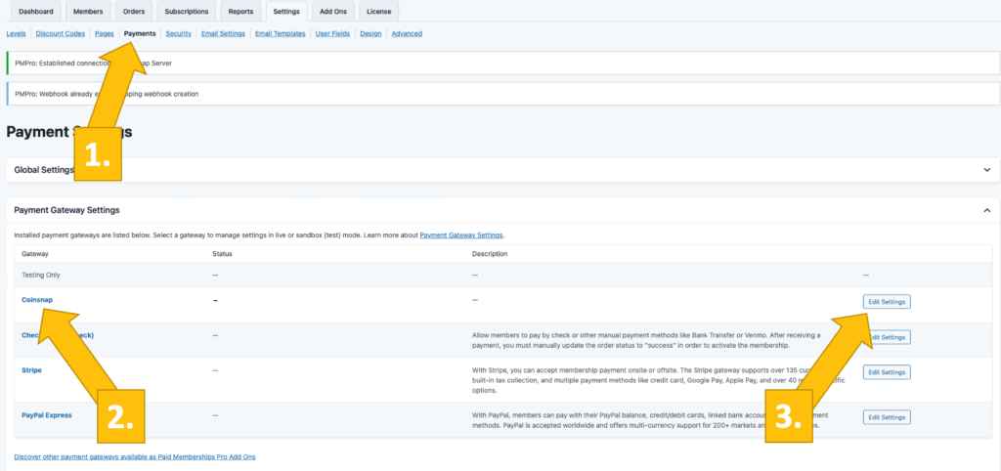Open the Email Templates settings link
The image size is (1001, 471).
(x=280, y=33)
